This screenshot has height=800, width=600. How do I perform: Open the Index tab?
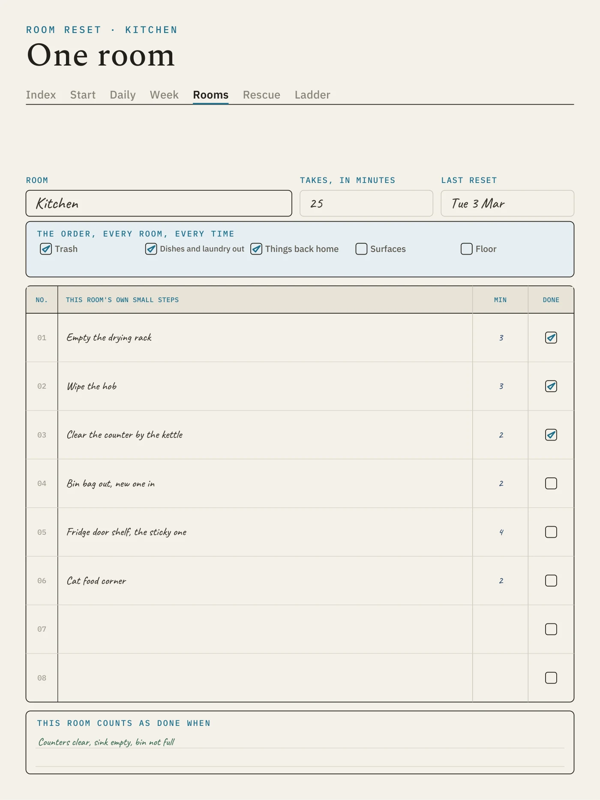(41, 95)
